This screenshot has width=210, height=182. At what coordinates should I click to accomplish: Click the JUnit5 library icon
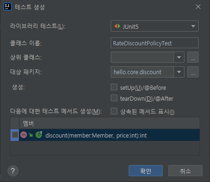click(x=117, y=26)
